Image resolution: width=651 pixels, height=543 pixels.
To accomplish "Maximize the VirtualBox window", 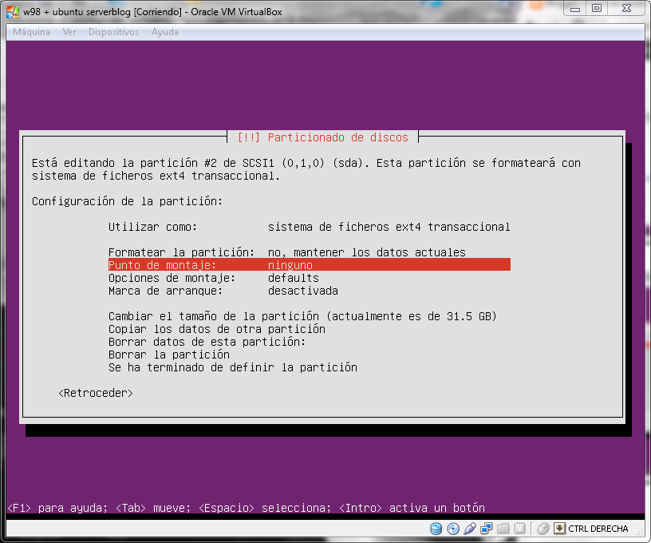I will (x=597, y=9).
